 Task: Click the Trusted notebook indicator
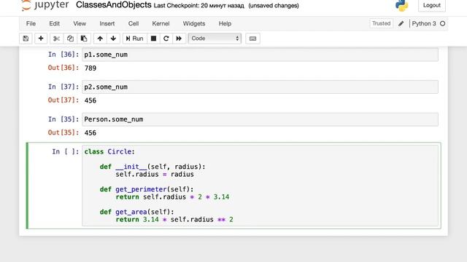(381, 23)
